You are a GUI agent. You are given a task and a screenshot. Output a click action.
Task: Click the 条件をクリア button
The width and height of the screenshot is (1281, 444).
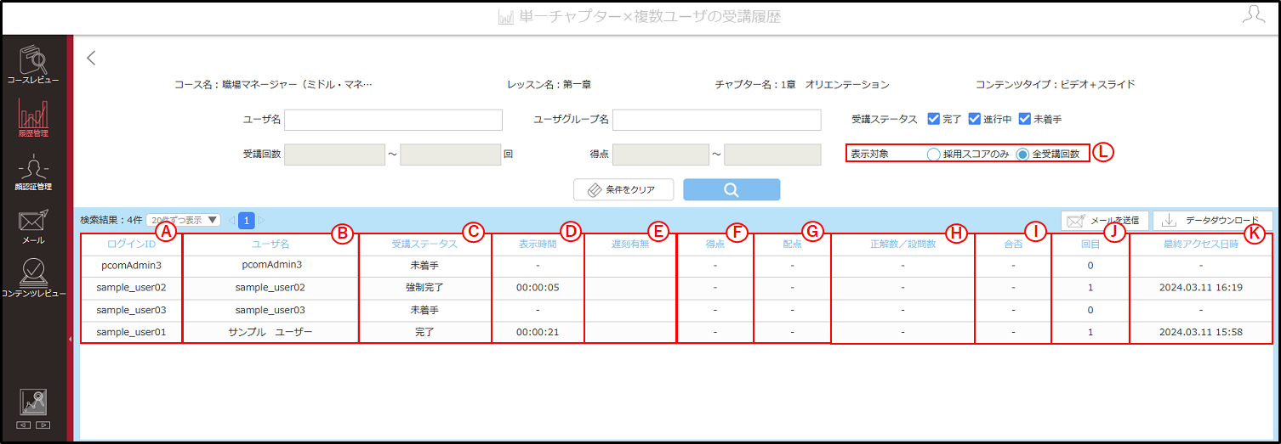click(x=623, y=189)
